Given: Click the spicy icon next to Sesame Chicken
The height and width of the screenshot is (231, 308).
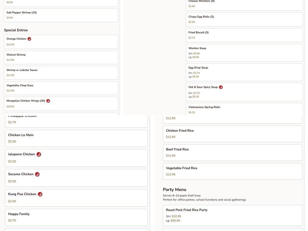Looking at the screenshot, I should 37,174.
